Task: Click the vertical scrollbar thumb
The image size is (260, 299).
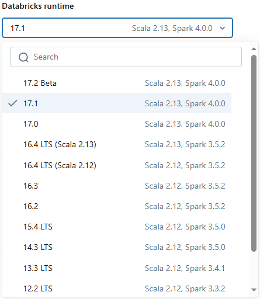Action: click(x=254, y=153)
